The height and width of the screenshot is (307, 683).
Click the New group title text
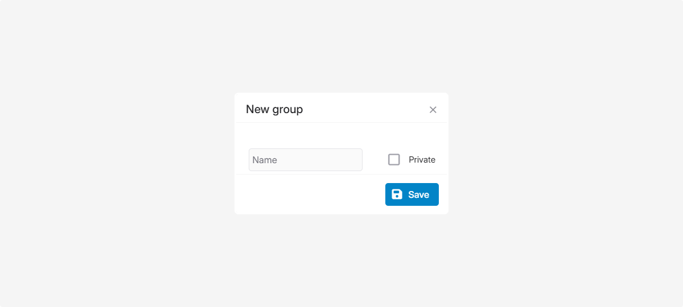pos(274,109)
